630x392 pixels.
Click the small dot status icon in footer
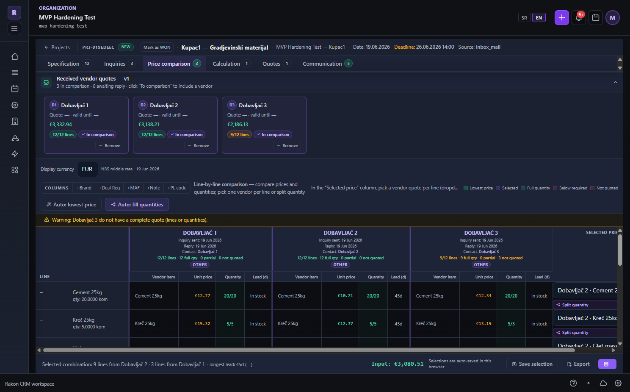(589, 383)
